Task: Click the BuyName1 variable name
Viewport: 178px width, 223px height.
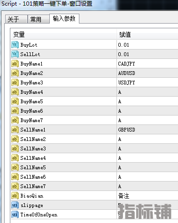Action: tap(31, 64)
